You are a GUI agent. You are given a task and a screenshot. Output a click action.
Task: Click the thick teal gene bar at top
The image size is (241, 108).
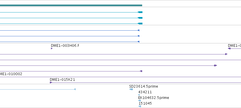click(x=71, y=5)
